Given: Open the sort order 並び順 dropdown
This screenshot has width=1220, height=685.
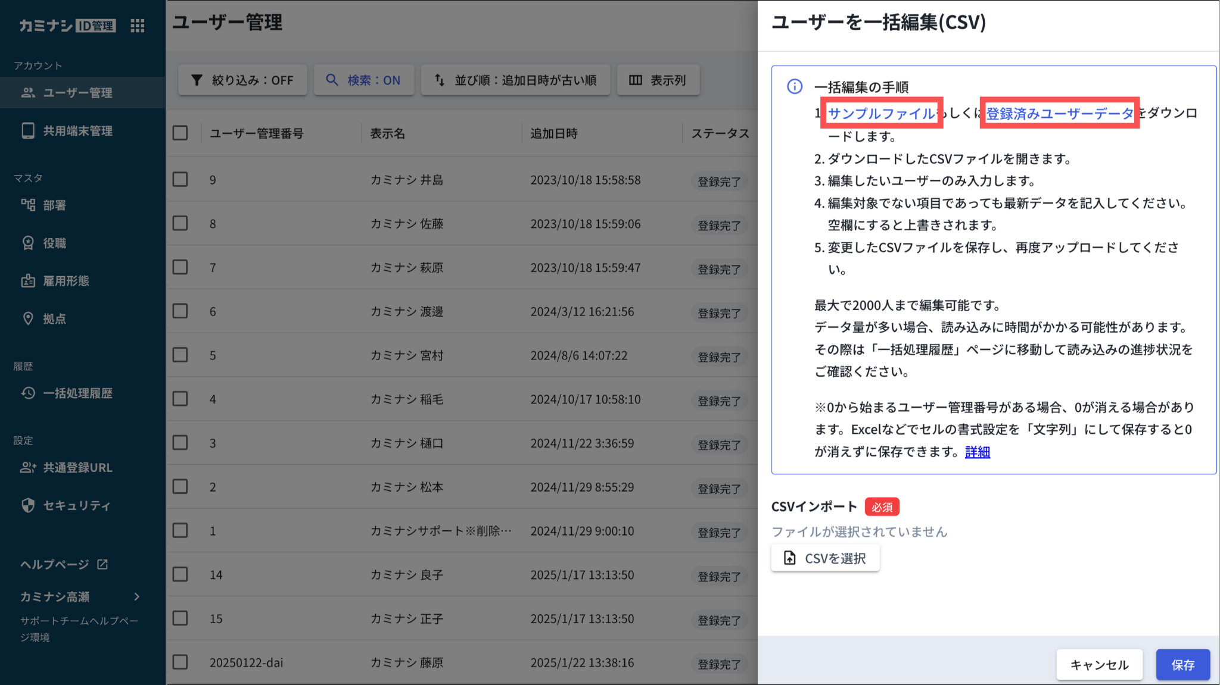Looking at the screenshot, I should point(515,80).
